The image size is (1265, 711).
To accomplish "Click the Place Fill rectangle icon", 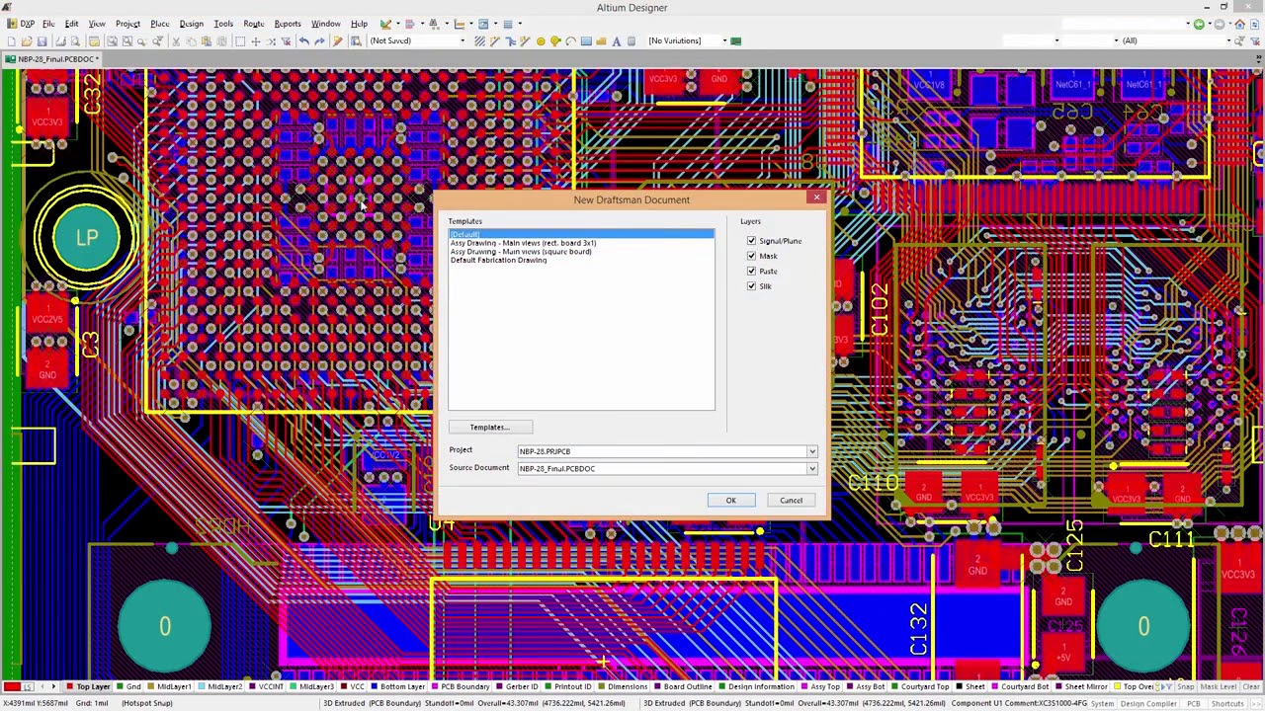I will click(x=586, y=40).
